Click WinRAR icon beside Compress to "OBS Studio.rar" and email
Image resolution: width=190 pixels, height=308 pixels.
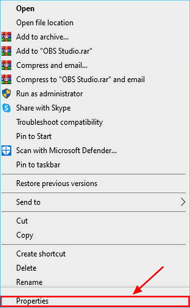tap(6, 79)
